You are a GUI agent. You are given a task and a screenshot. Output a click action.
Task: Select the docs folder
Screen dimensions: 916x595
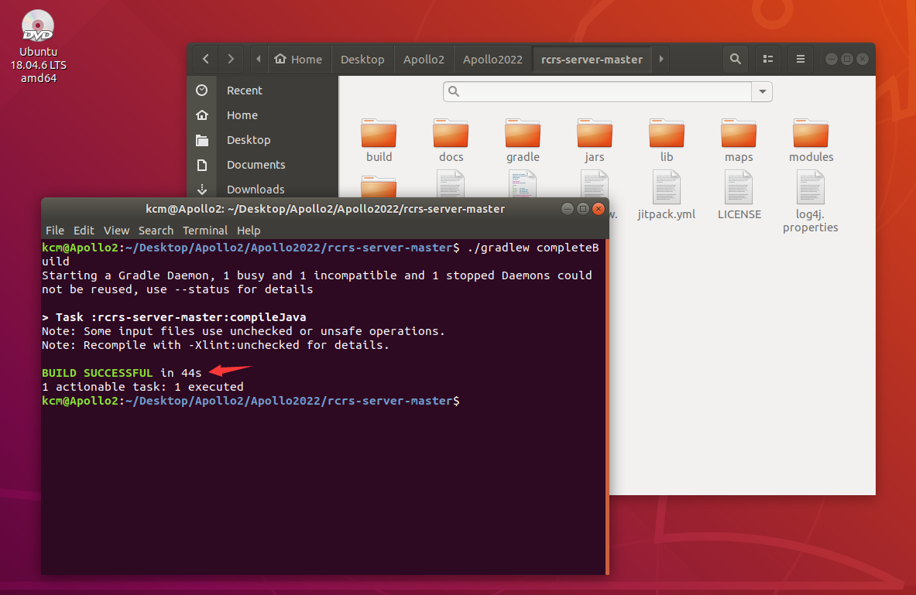[x=451, y=141]
